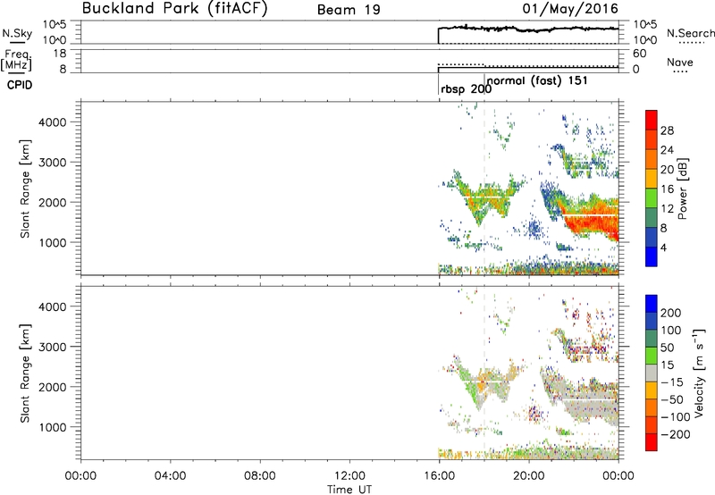
Task: Click the 'Slant Range [km]' label of the velocity panel
Action: pos(25,373)
